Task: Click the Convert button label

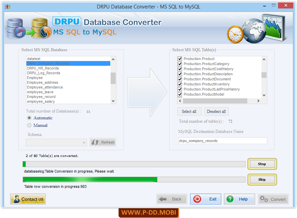Action: pos(278,199)
